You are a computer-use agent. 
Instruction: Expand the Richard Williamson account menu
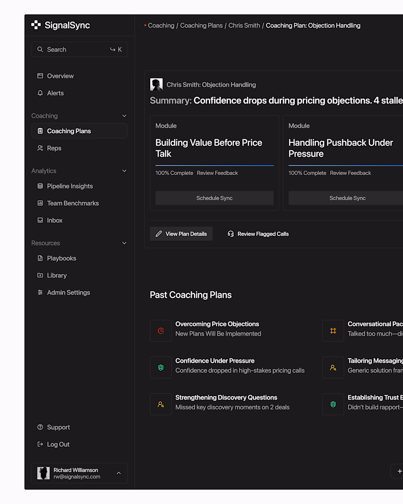(119, 473)
